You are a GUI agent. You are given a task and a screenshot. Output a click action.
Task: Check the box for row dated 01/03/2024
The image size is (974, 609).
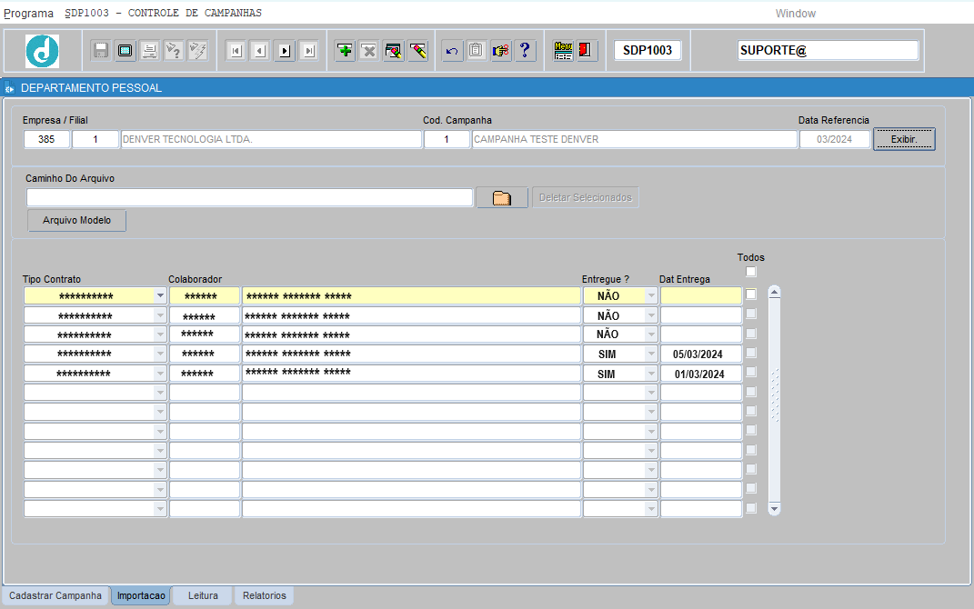[x=751, y=372]
